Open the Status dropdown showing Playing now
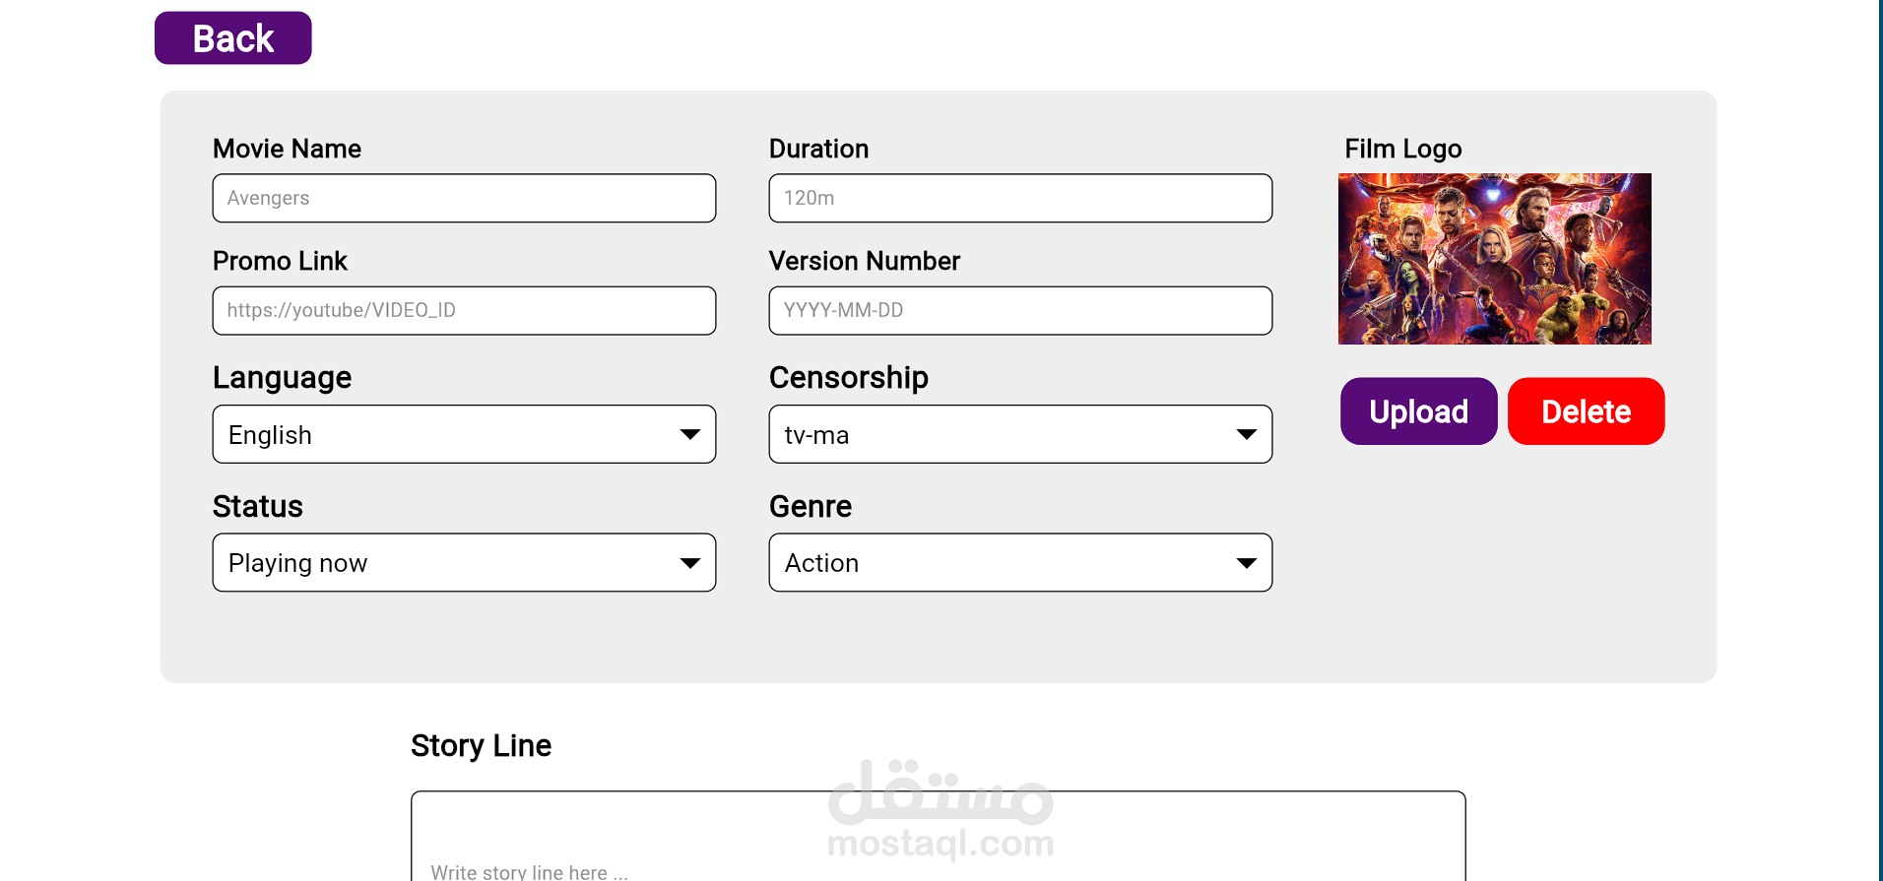1883x881 pixels. (464, 562)
